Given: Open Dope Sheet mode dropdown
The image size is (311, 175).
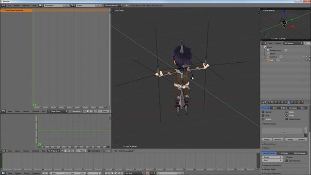Looking at the screenshot, I should tap(57, 111).
